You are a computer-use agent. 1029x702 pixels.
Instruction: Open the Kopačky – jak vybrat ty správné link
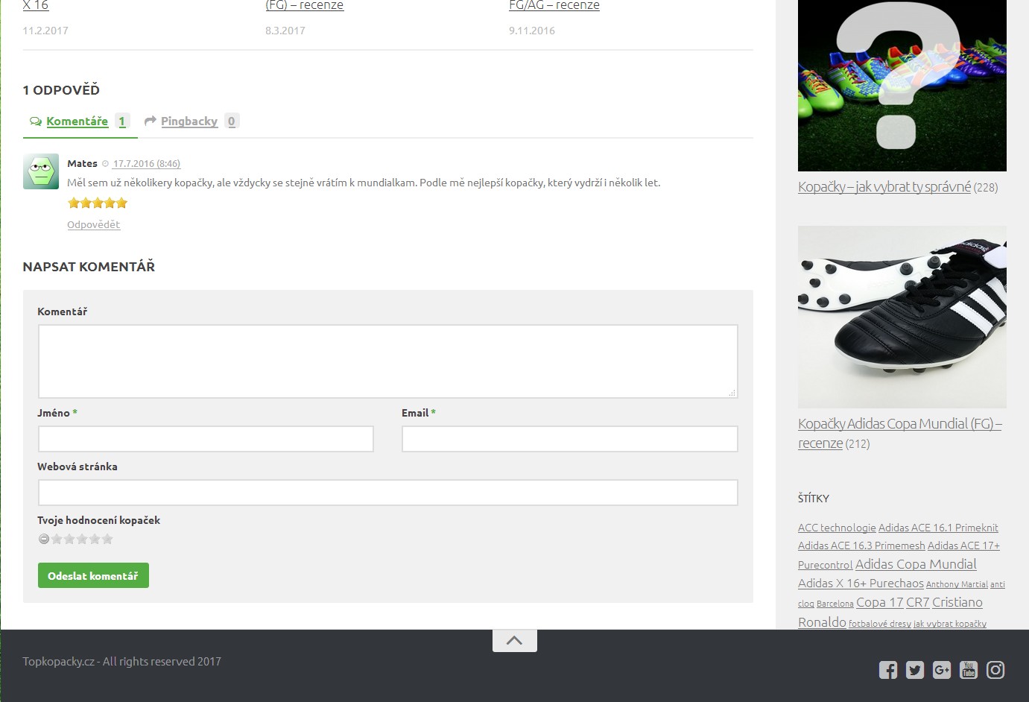pyautogui.click(x=884, y=187)
